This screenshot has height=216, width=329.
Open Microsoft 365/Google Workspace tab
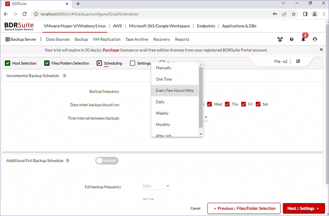[159, 26]
